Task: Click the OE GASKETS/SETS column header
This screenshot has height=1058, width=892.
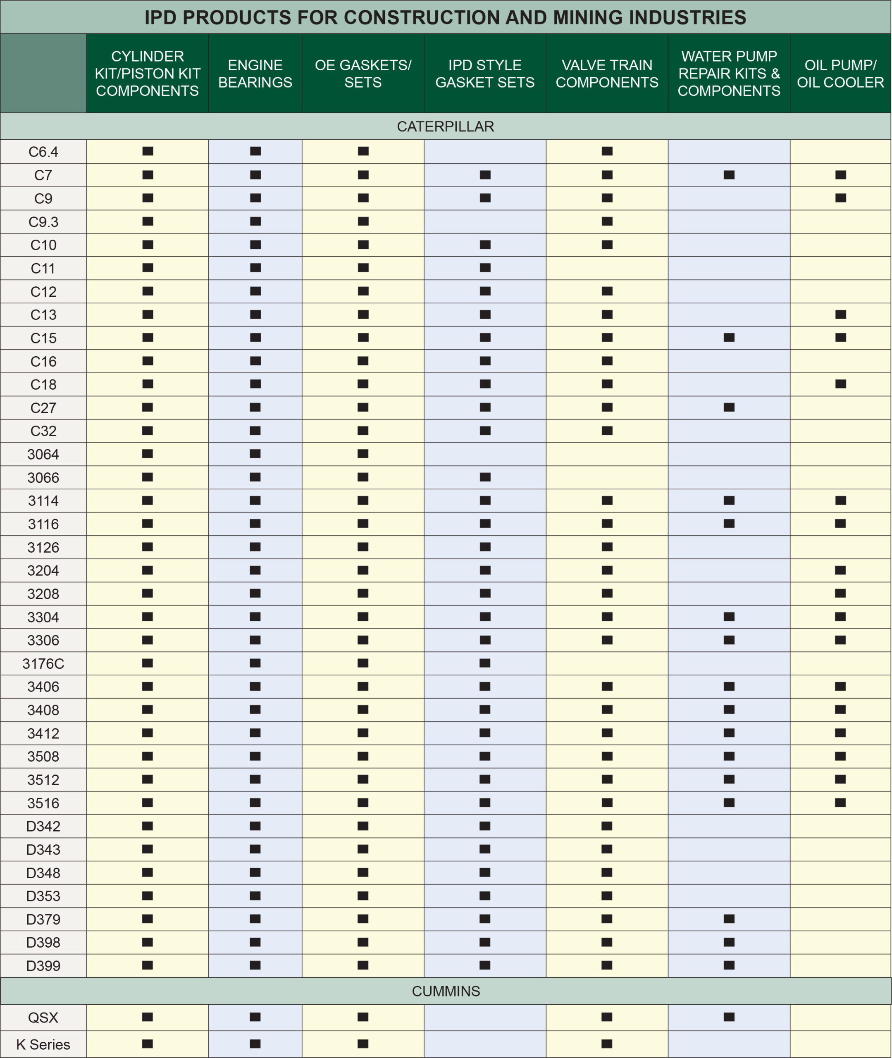Action: pyautogui.click(x=363, y=73)
